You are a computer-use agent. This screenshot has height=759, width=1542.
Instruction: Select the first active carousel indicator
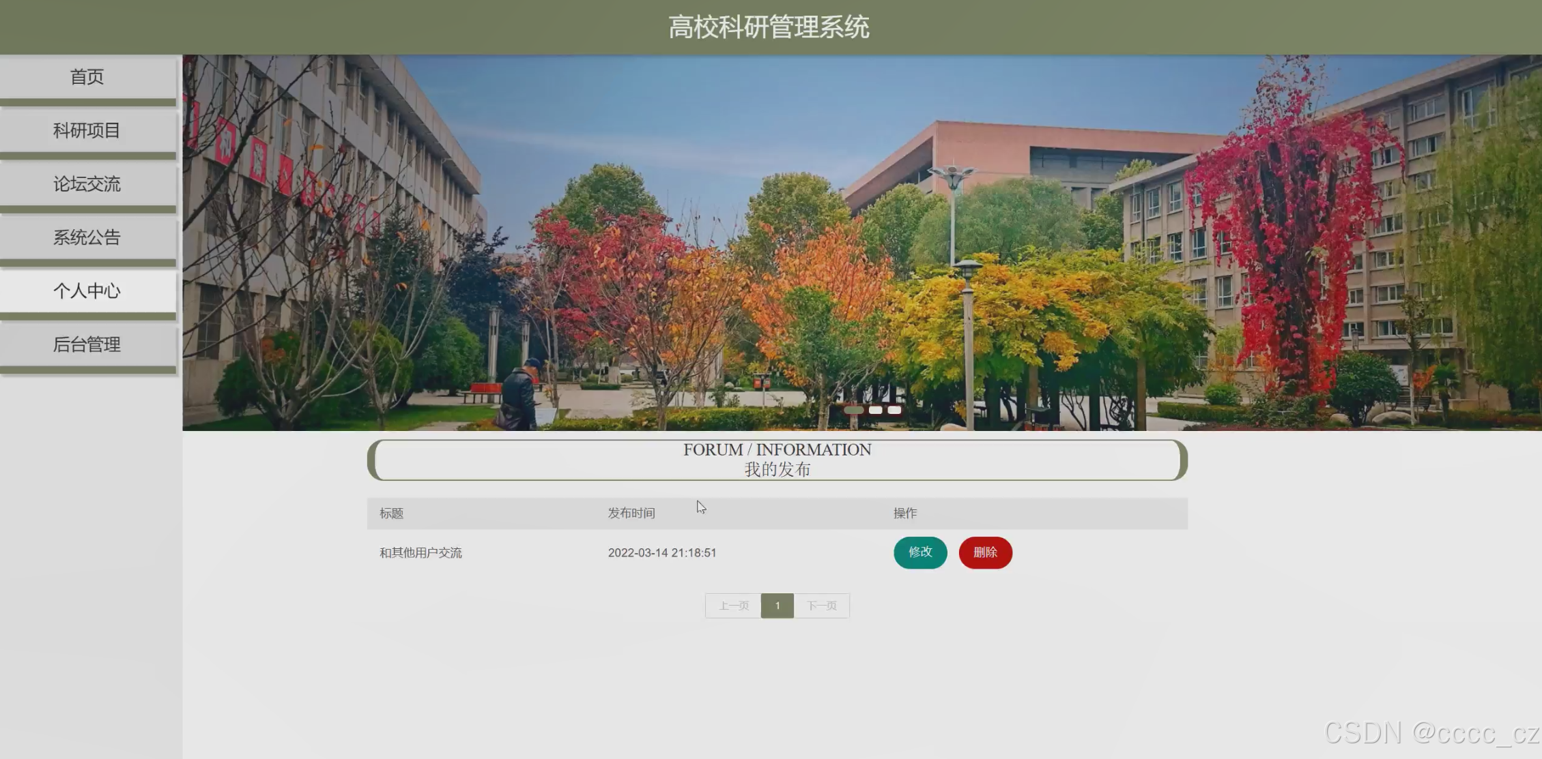(x=853, y=410)
